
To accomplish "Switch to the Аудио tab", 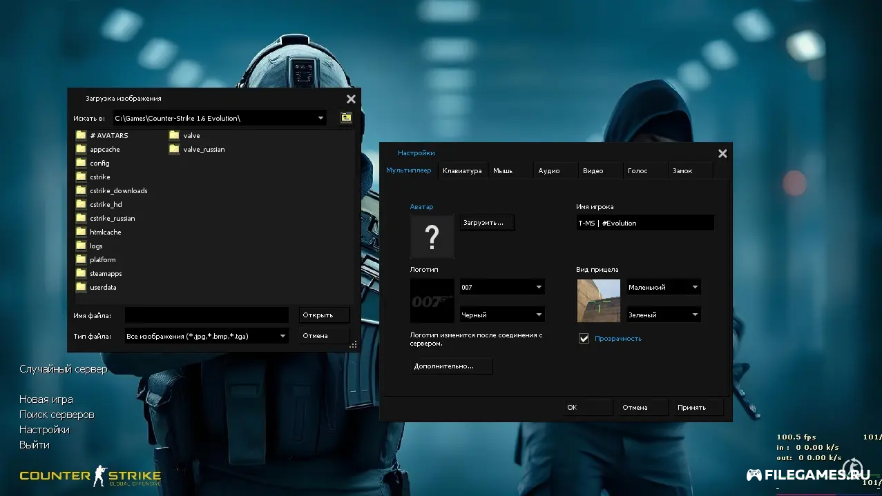I will [554, 170].
